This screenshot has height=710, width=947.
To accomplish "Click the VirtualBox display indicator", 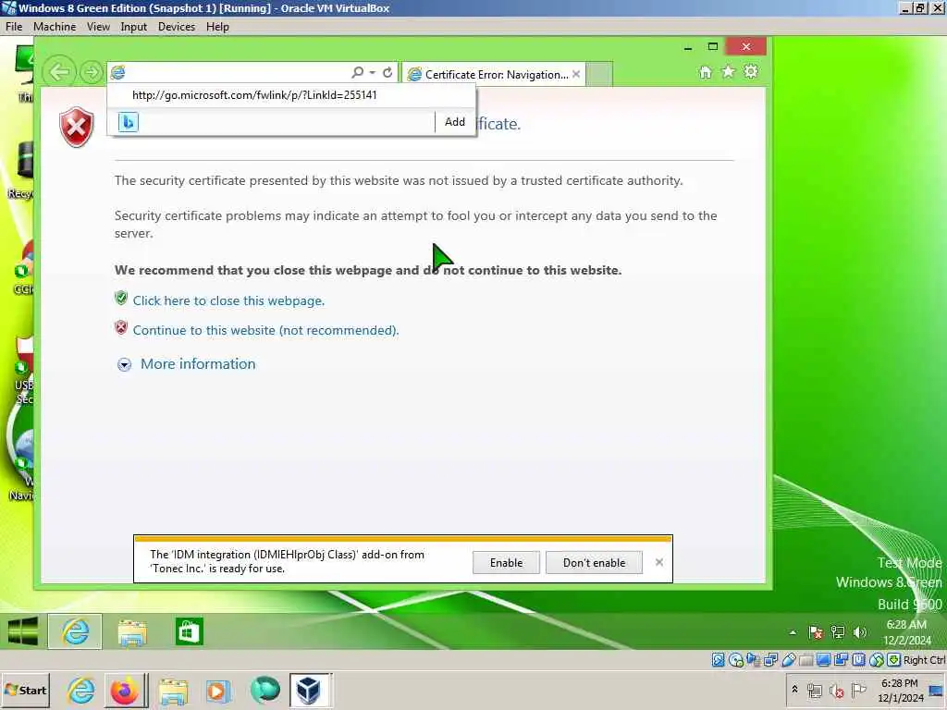I will coord(823,660).
